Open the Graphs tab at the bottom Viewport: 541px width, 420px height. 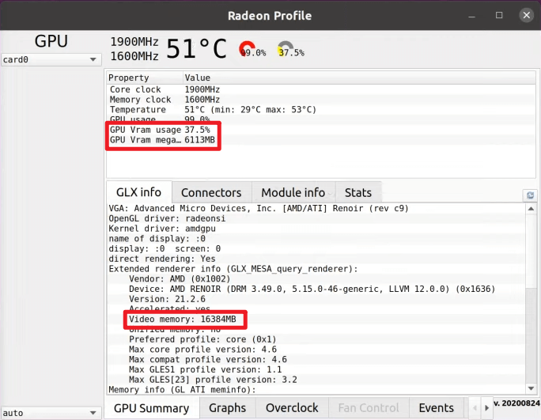coord(228,408)
